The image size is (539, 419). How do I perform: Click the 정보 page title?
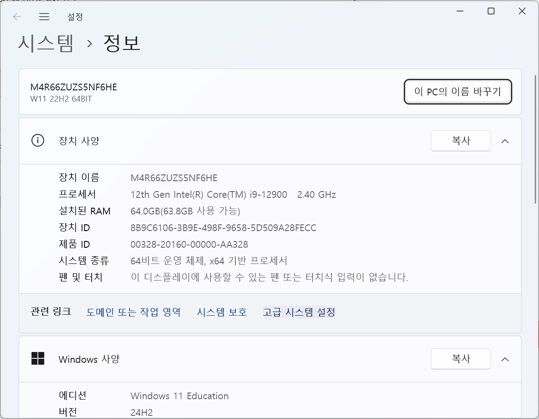click(121, 43)
